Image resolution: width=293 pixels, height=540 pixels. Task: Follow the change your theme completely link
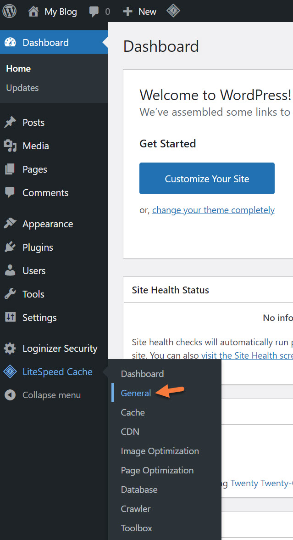(x=213, y=210)
